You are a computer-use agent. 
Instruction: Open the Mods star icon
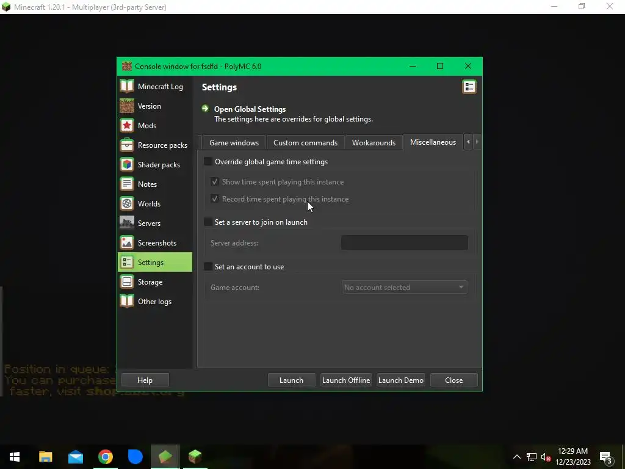(127, 125)
